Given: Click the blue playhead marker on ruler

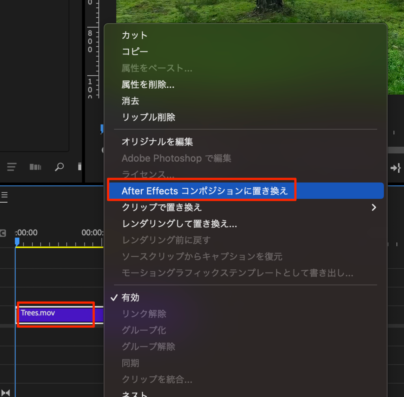Looking at the screenshot, I should coord(17,241).
